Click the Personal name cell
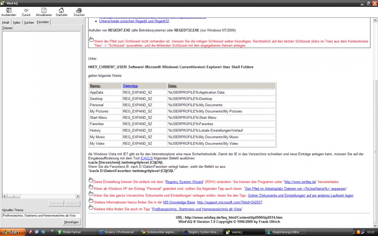This screenshot has width=378, height=236. click(x=105, y=105)
